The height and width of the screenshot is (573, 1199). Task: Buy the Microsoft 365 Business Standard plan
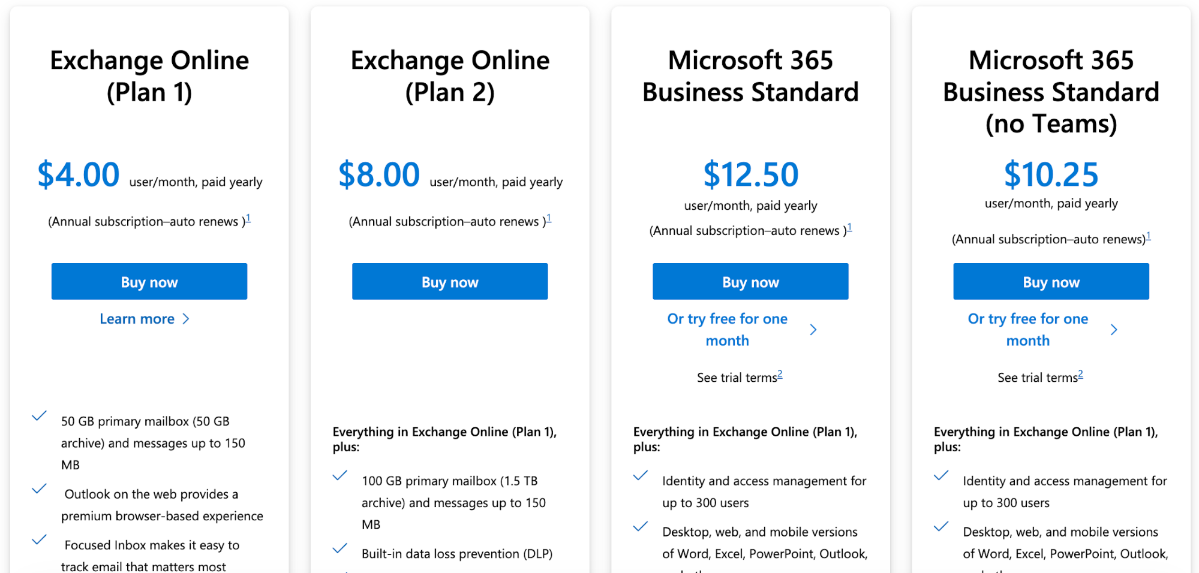[x=750, y=281]
